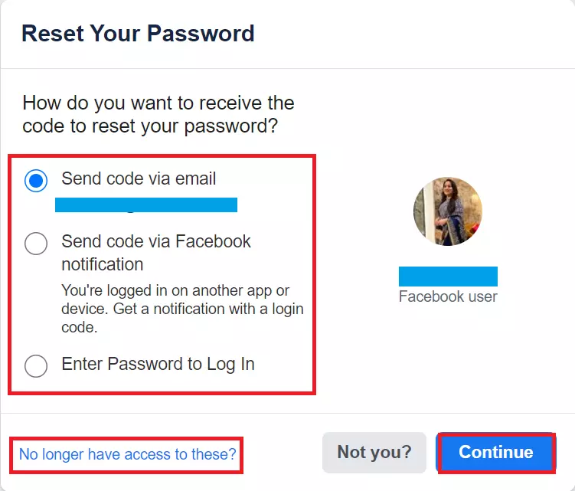Click the 'code to reset your password?' line

click(149, 126)
